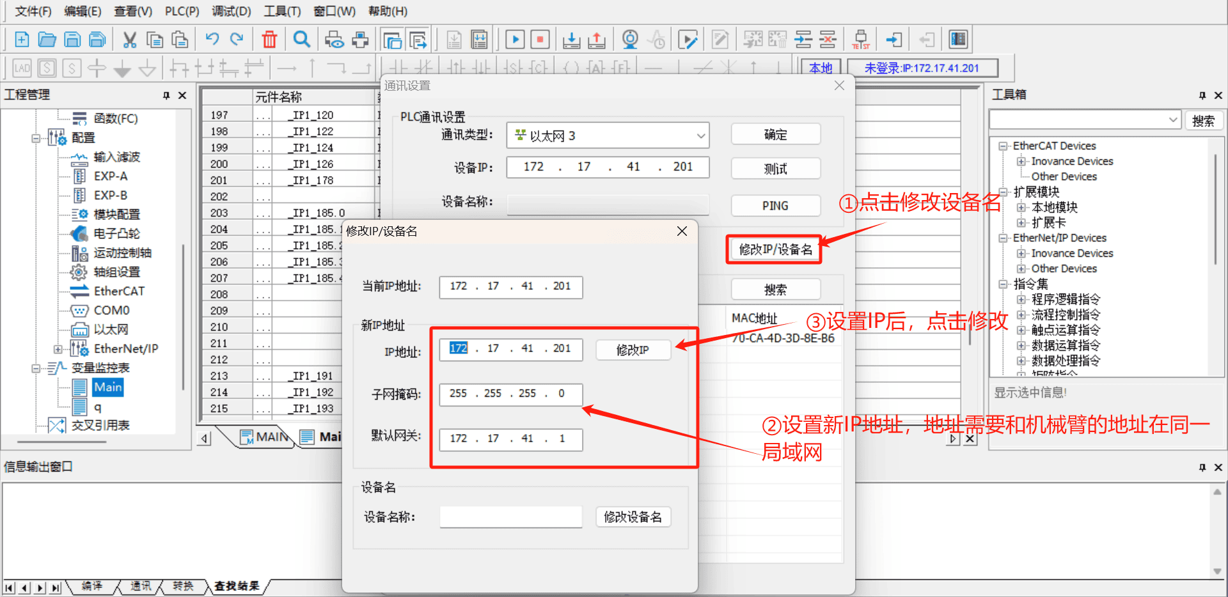The width and height of the screenshot is (1228, 597).
Task: Click the new file icon
Action: (22, 40)
